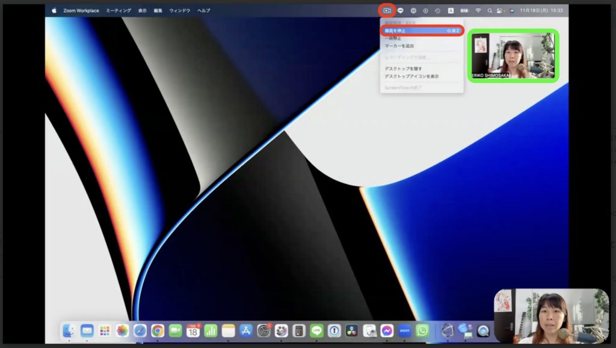The image size is (616, 348).
Task: Open LINE from the Dock
Action: pyautogui.click(x=316, y=330)
